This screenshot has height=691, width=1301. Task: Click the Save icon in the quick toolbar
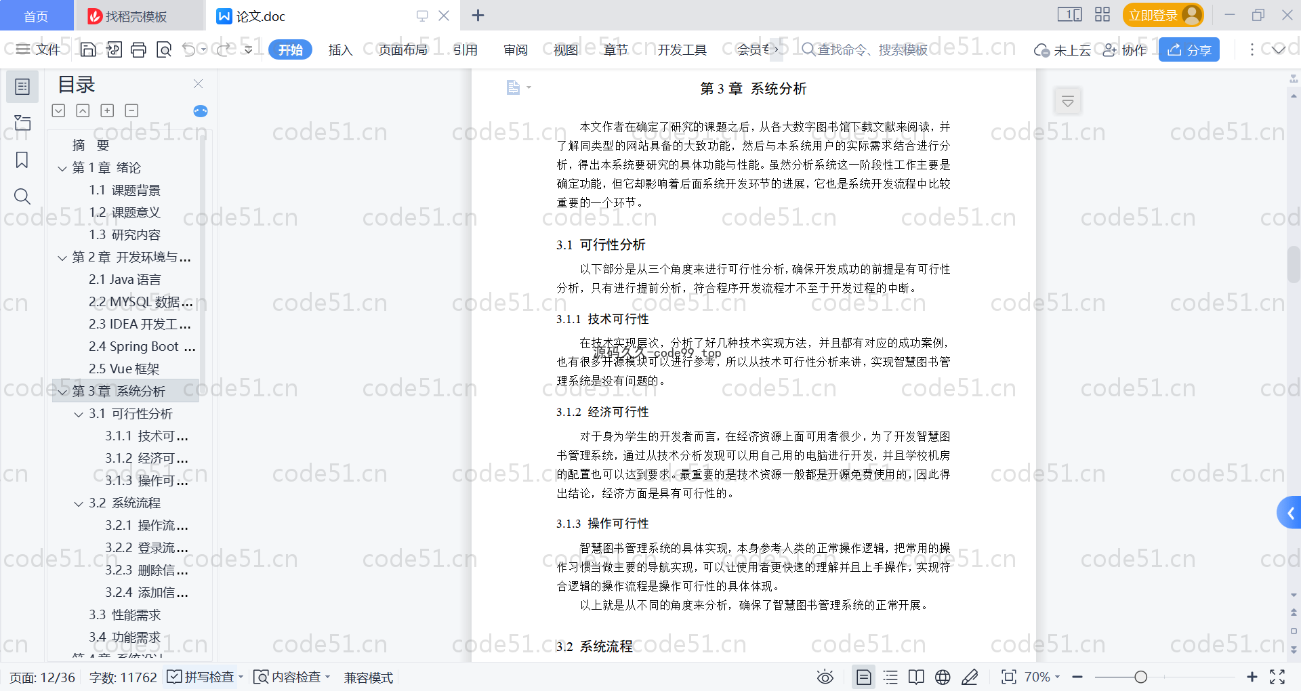(88, 49)
